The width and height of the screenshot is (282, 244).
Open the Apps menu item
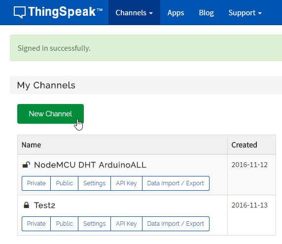tap(176, 13)
